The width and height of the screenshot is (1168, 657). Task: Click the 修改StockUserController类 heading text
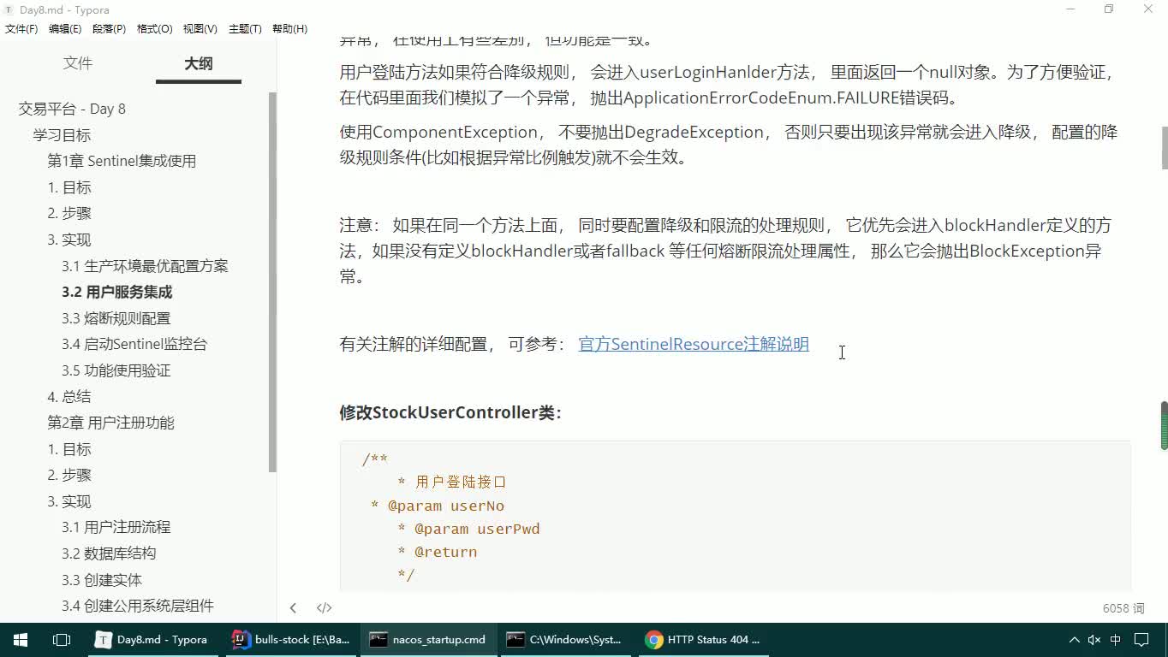[x=450, y=412]
